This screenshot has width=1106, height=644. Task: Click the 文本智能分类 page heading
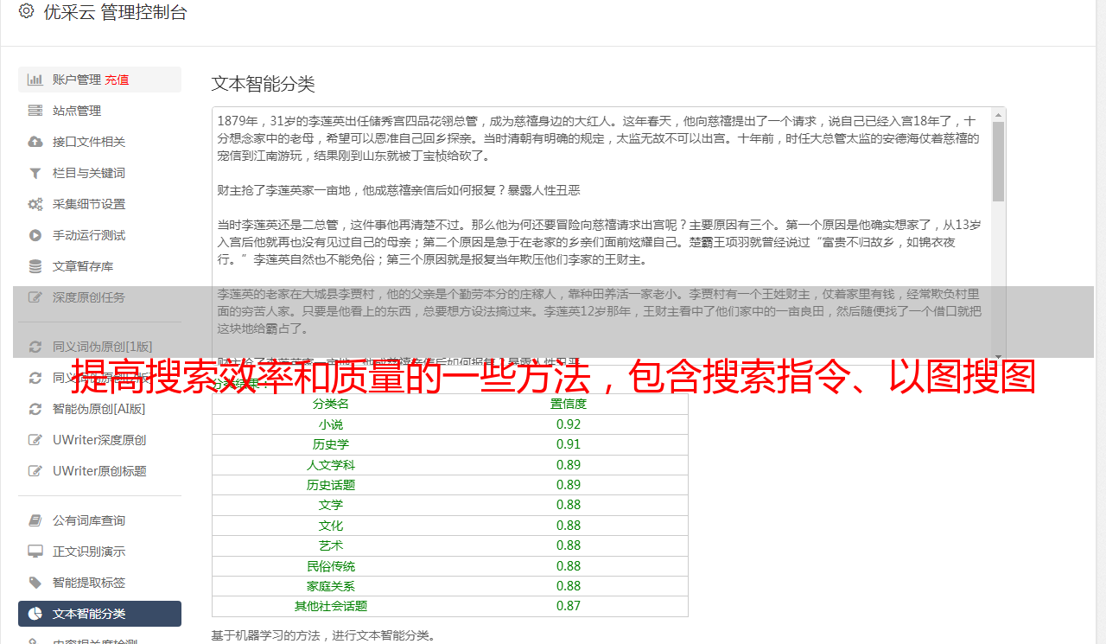[x=264, y=84]
